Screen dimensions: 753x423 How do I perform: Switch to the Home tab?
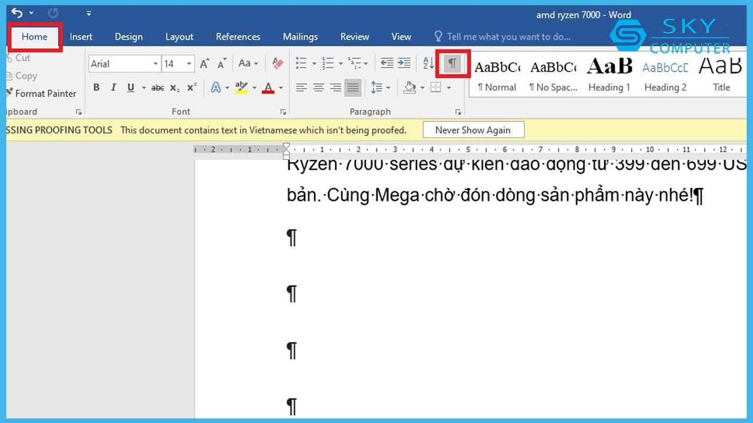[x=35, y=36]
